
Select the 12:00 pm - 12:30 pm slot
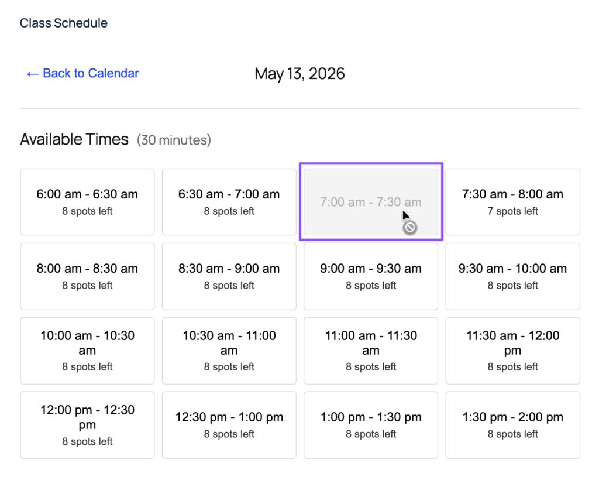tap(87, 425)
